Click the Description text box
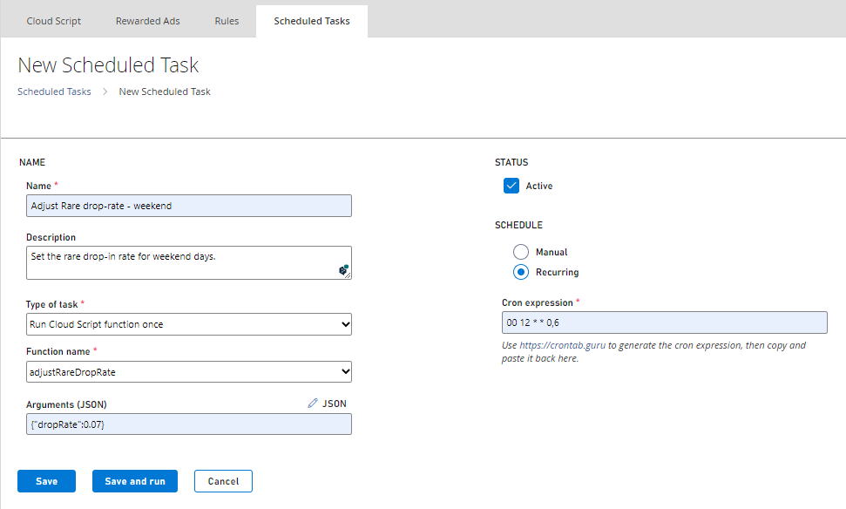The image size is (846, 509). pyautogui.click(x=188, y=261)
